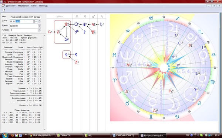Open the date picker calendar dropdown
Viewport: 222px width, 138px height.
coord(35,21)
